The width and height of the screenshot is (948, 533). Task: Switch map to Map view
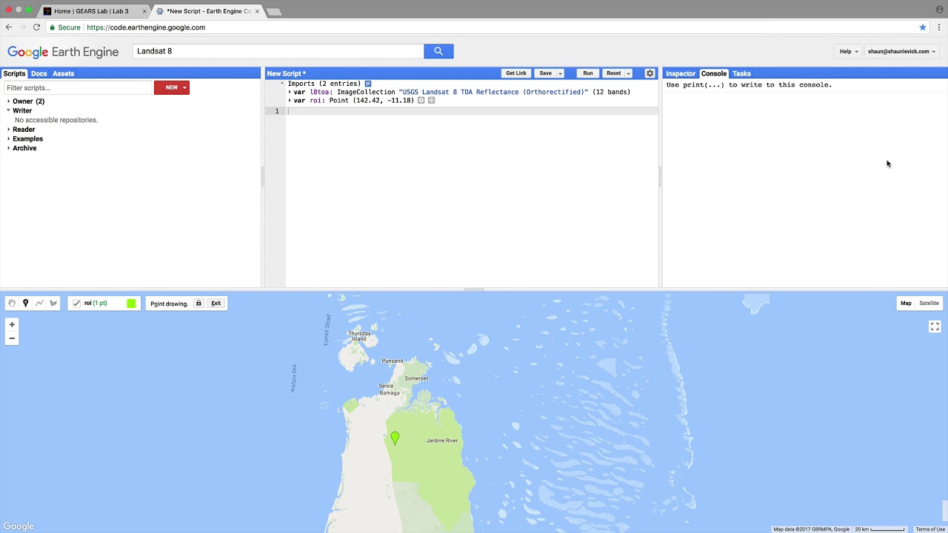tap(906, 303)
